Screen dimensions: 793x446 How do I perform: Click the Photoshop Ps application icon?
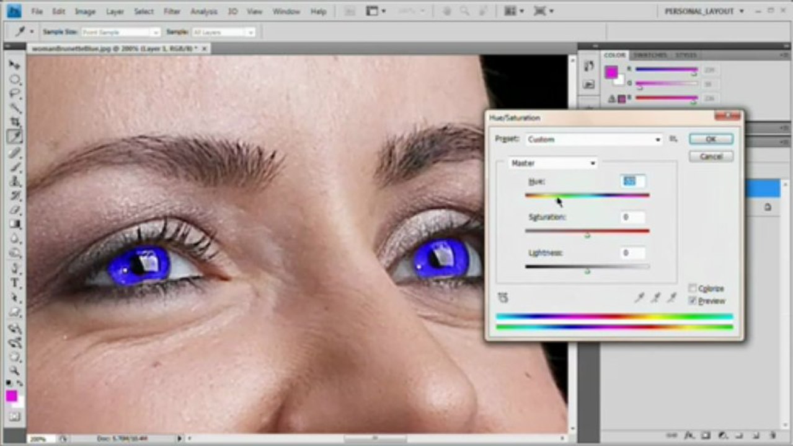tap(14, 11)
